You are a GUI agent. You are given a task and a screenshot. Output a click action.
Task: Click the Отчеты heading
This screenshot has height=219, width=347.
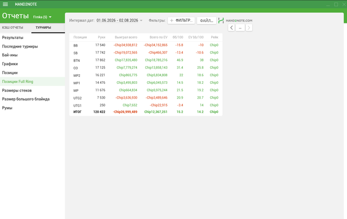pos(15,16)
